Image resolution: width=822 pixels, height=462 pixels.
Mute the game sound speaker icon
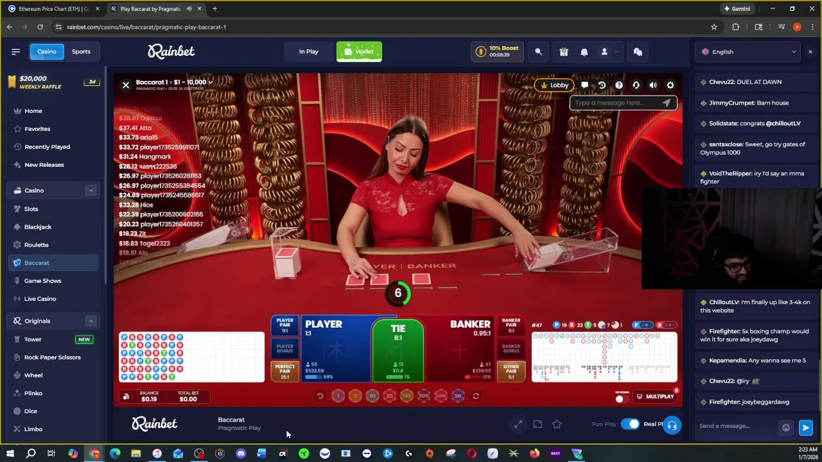click(x=653, y=85)
